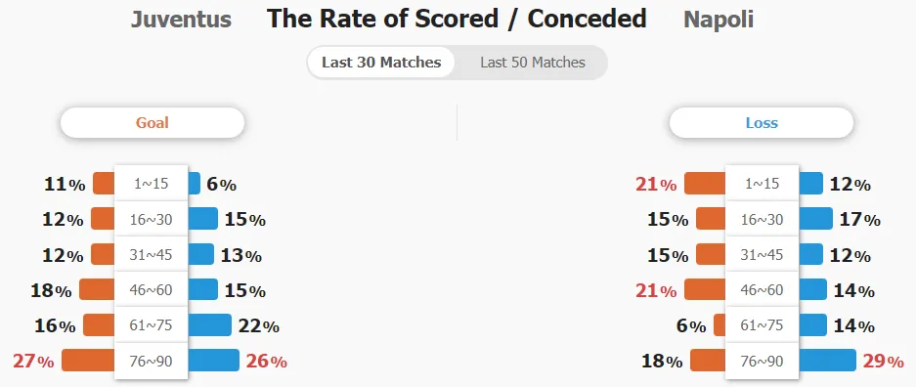Click the Juventus 18% orange goal bar
916x387 pixels.
pos(97,289)
